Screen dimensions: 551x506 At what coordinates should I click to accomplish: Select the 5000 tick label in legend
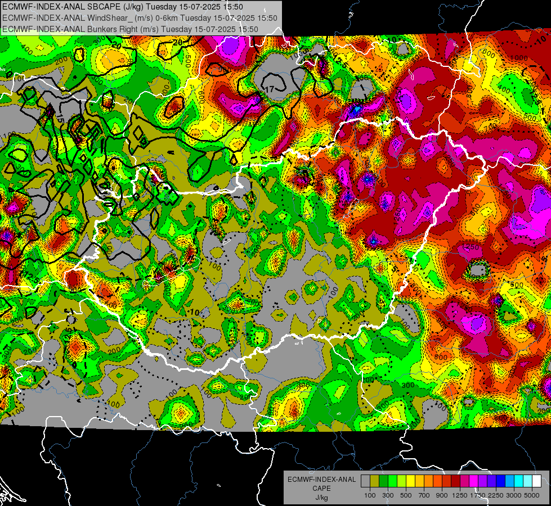coord(532,495)
